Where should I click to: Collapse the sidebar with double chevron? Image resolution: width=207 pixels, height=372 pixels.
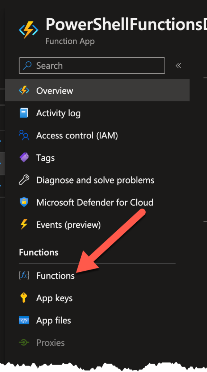click(x=178, y=66)
